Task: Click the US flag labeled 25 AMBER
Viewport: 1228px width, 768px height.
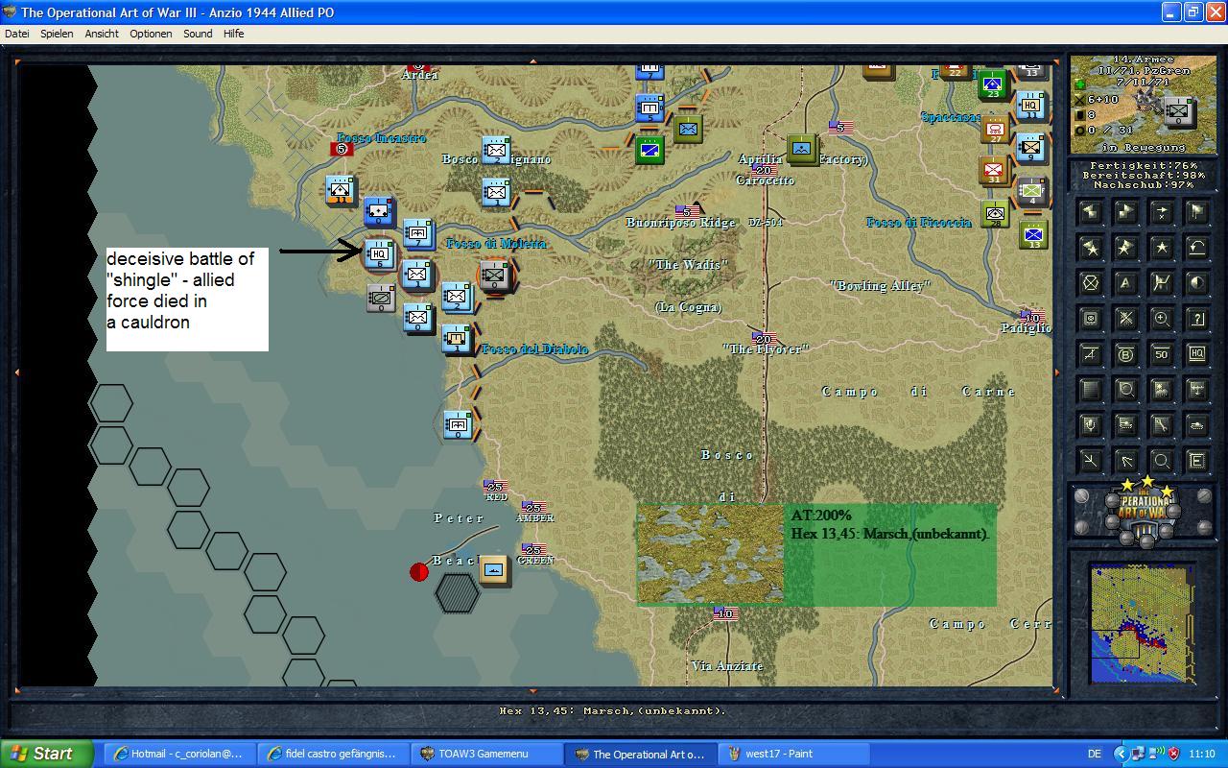Action: [x=534, y=510]
